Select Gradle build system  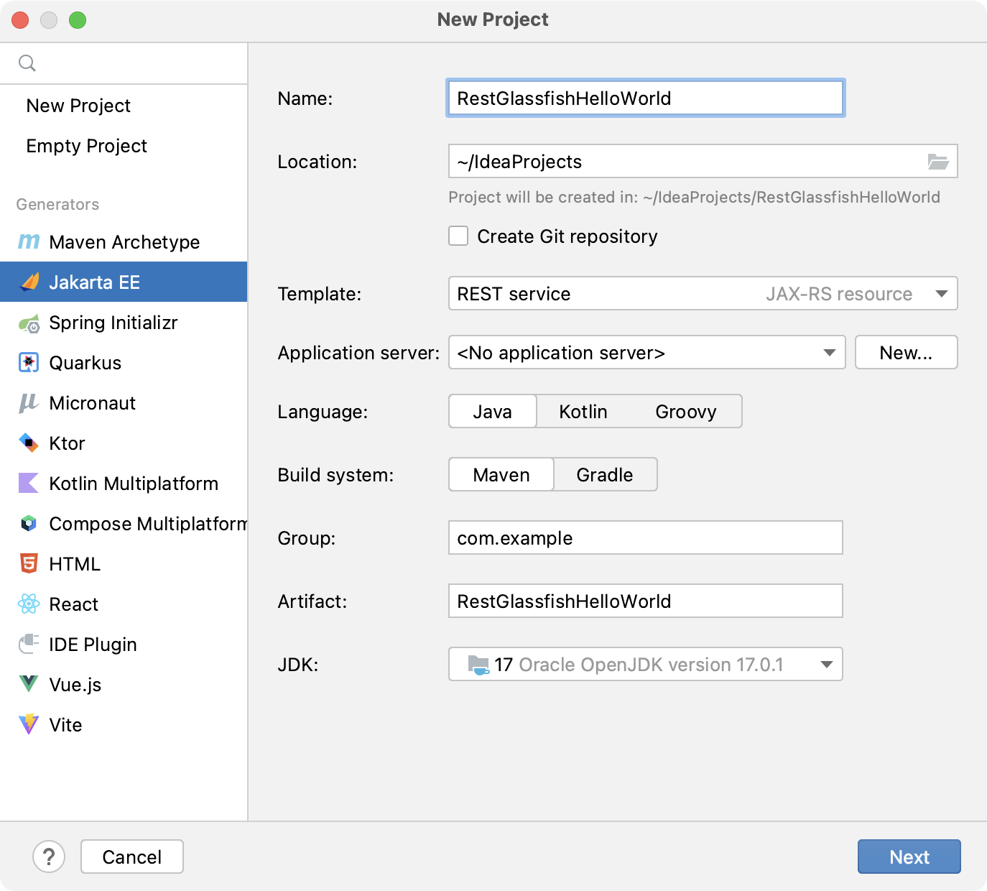coord(605,475)
